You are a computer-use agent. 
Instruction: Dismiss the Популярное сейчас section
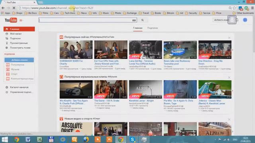[229, 38]
